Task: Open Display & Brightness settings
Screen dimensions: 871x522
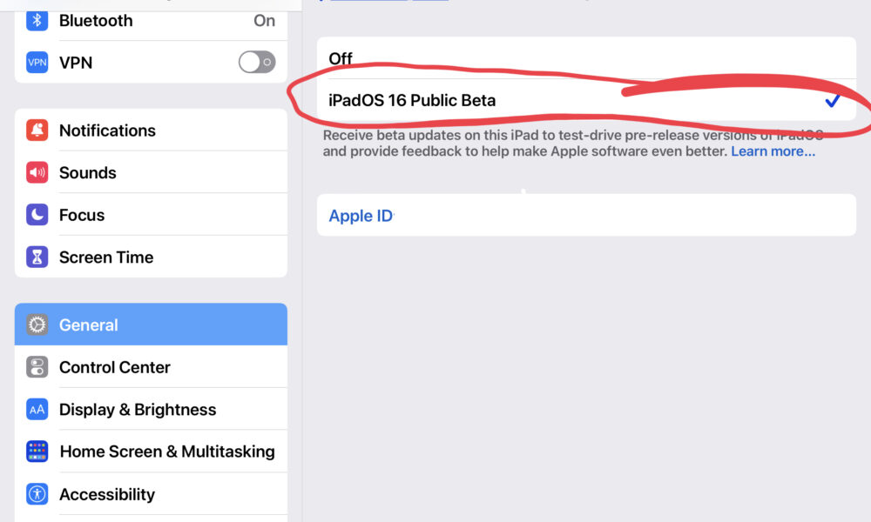Action: [151, 410]
